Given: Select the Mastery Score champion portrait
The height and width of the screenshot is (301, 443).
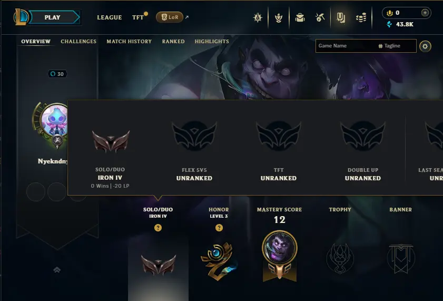Looking at the screenshot, I should tap(279, 248).
